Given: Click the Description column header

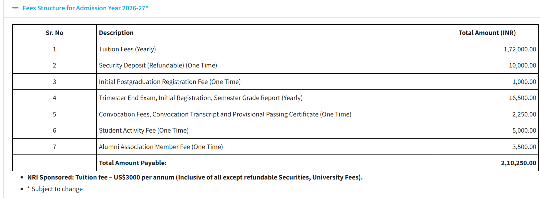Looking at the screenshot, I should [x=116, y=33].
